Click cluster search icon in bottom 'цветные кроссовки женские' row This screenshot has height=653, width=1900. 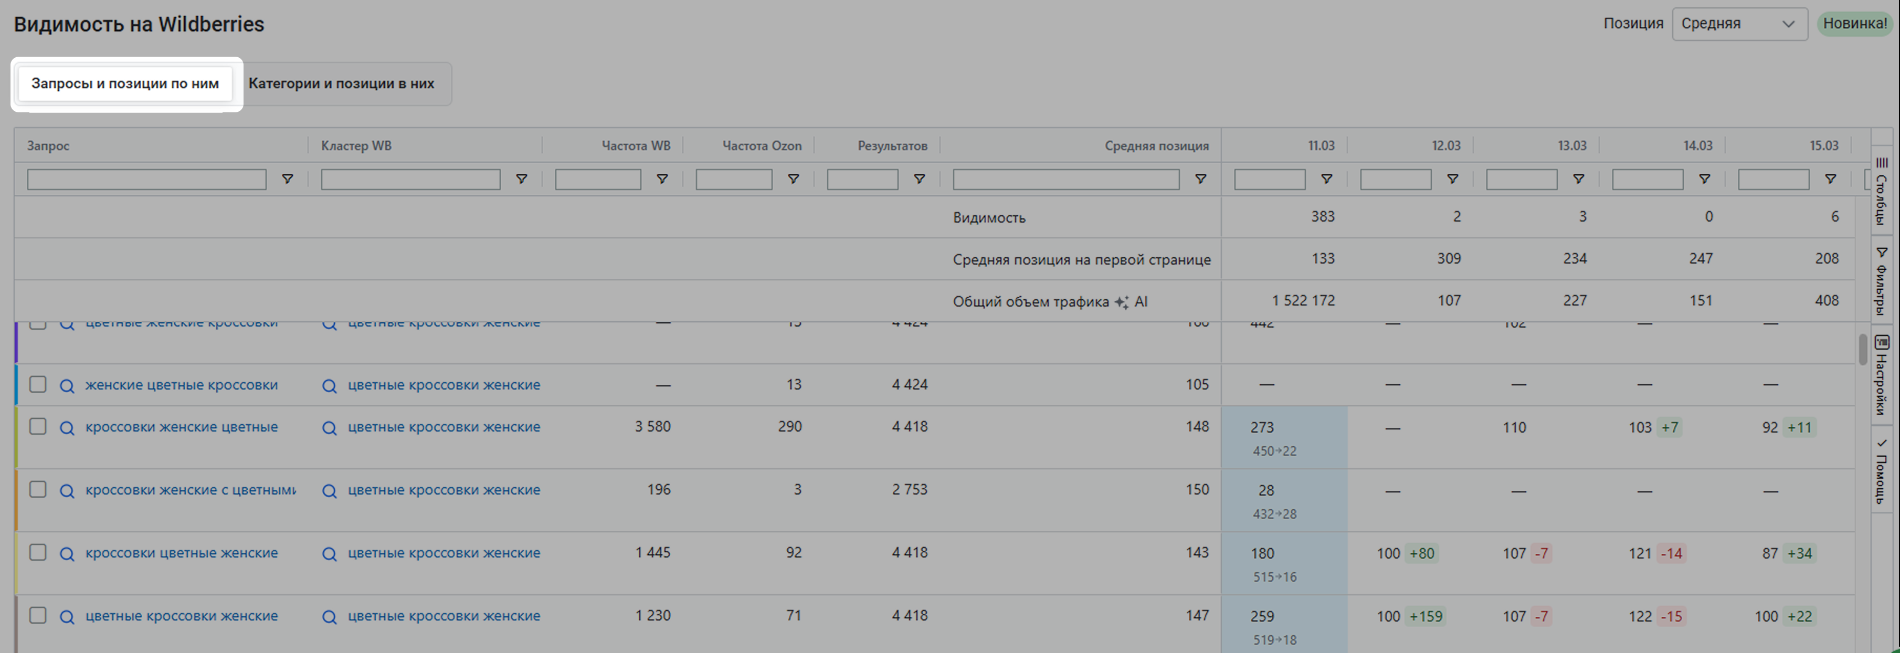(x=330, y=617)
